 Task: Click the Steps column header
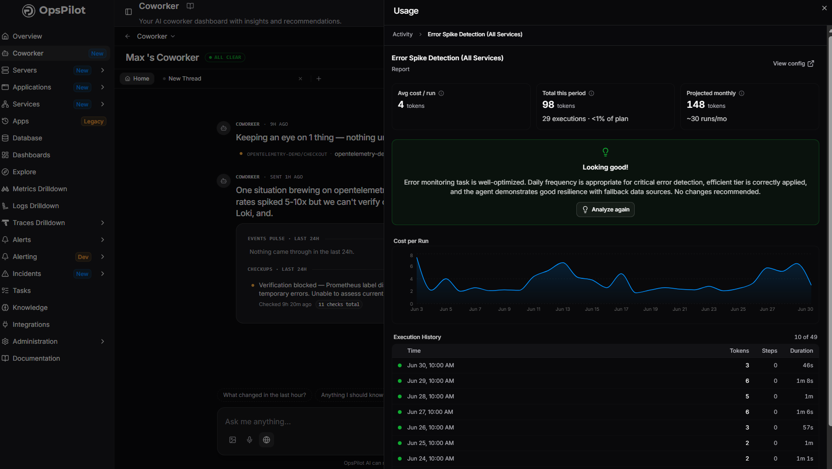(769, 351)
